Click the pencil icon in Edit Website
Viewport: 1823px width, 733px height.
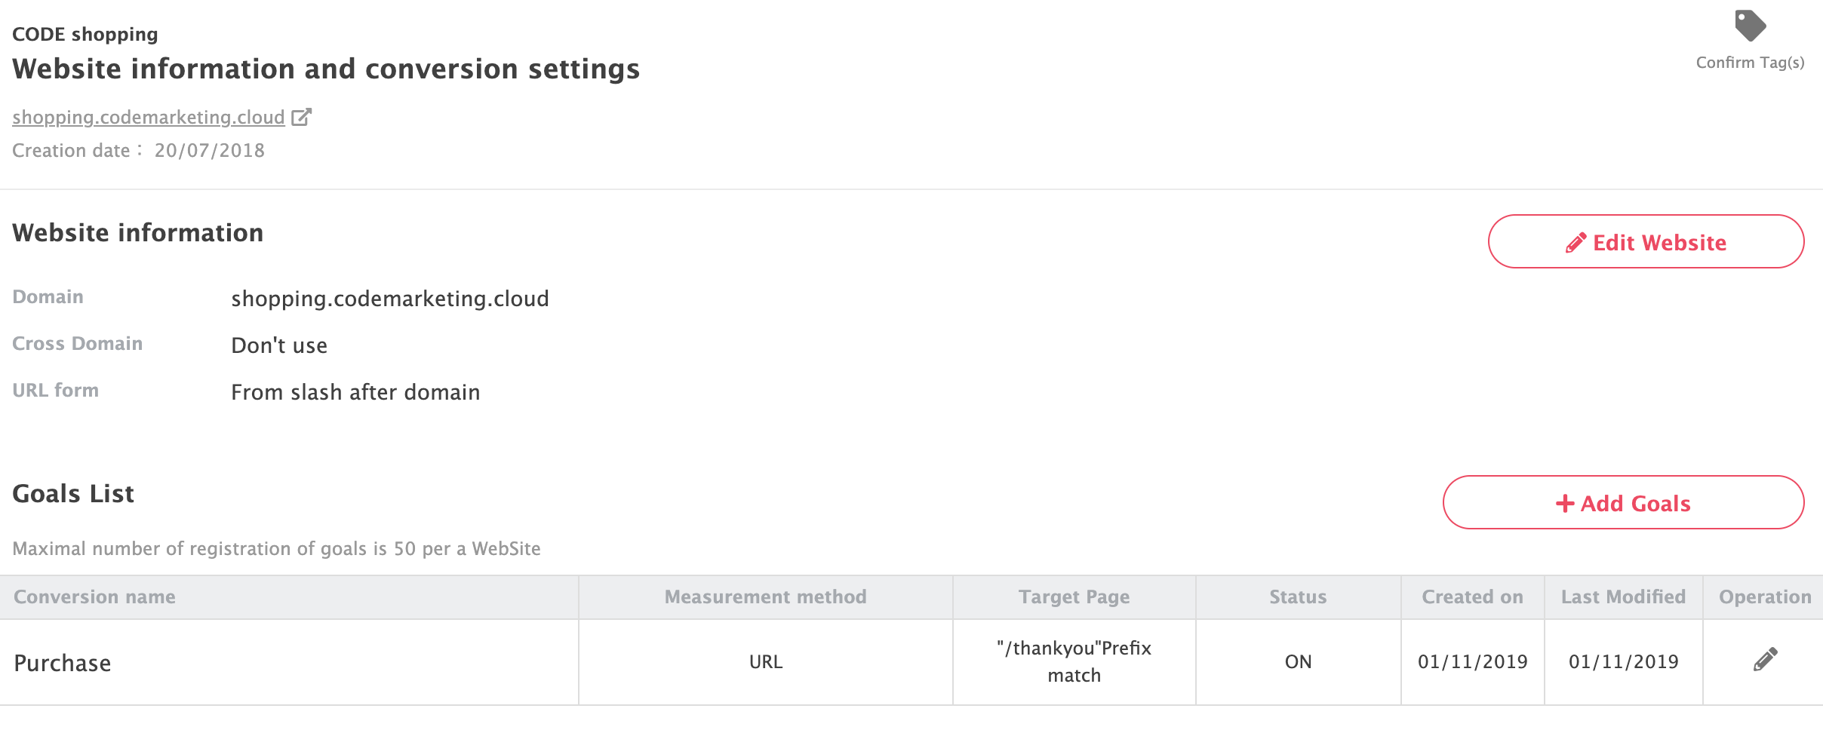(1576, 243)
